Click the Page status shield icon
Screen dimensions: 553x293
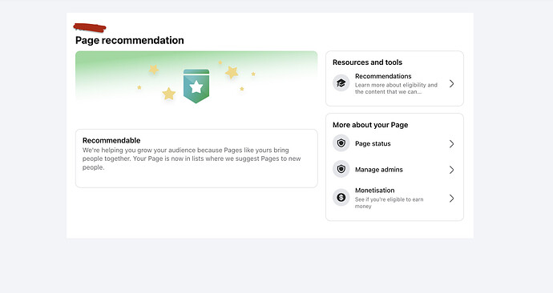coord(341,143)
